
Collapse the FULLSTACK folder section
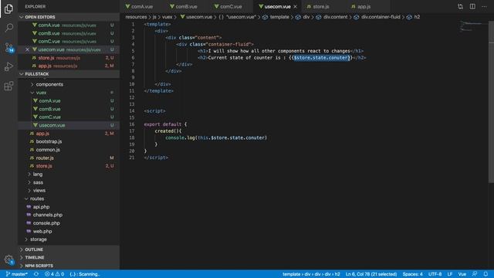[69, 74]
